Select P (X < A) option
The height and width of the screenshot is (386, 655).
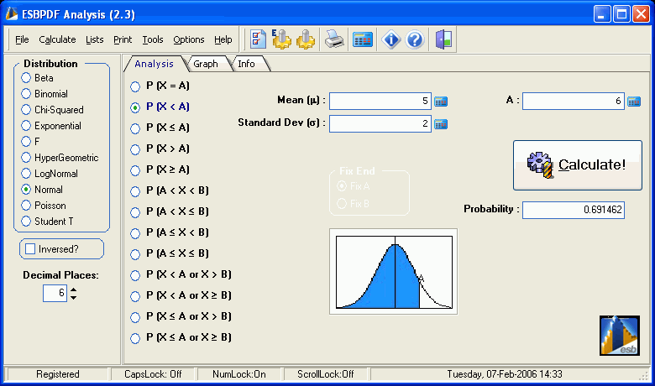coord(160,107)
